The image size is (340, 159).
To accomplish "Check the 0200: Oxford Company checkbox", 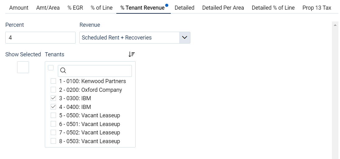I will coord(53,90).
